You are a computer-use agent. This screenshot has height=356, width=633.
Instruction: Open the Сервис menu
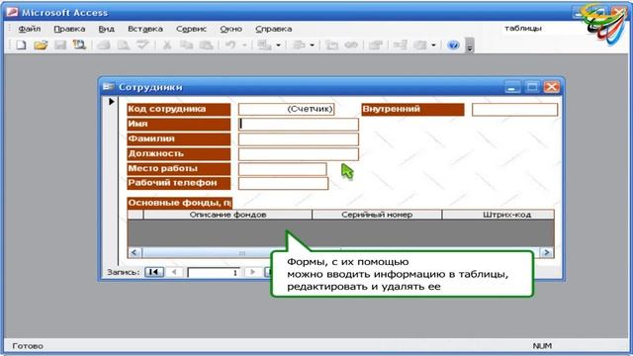tap(191, 29)
